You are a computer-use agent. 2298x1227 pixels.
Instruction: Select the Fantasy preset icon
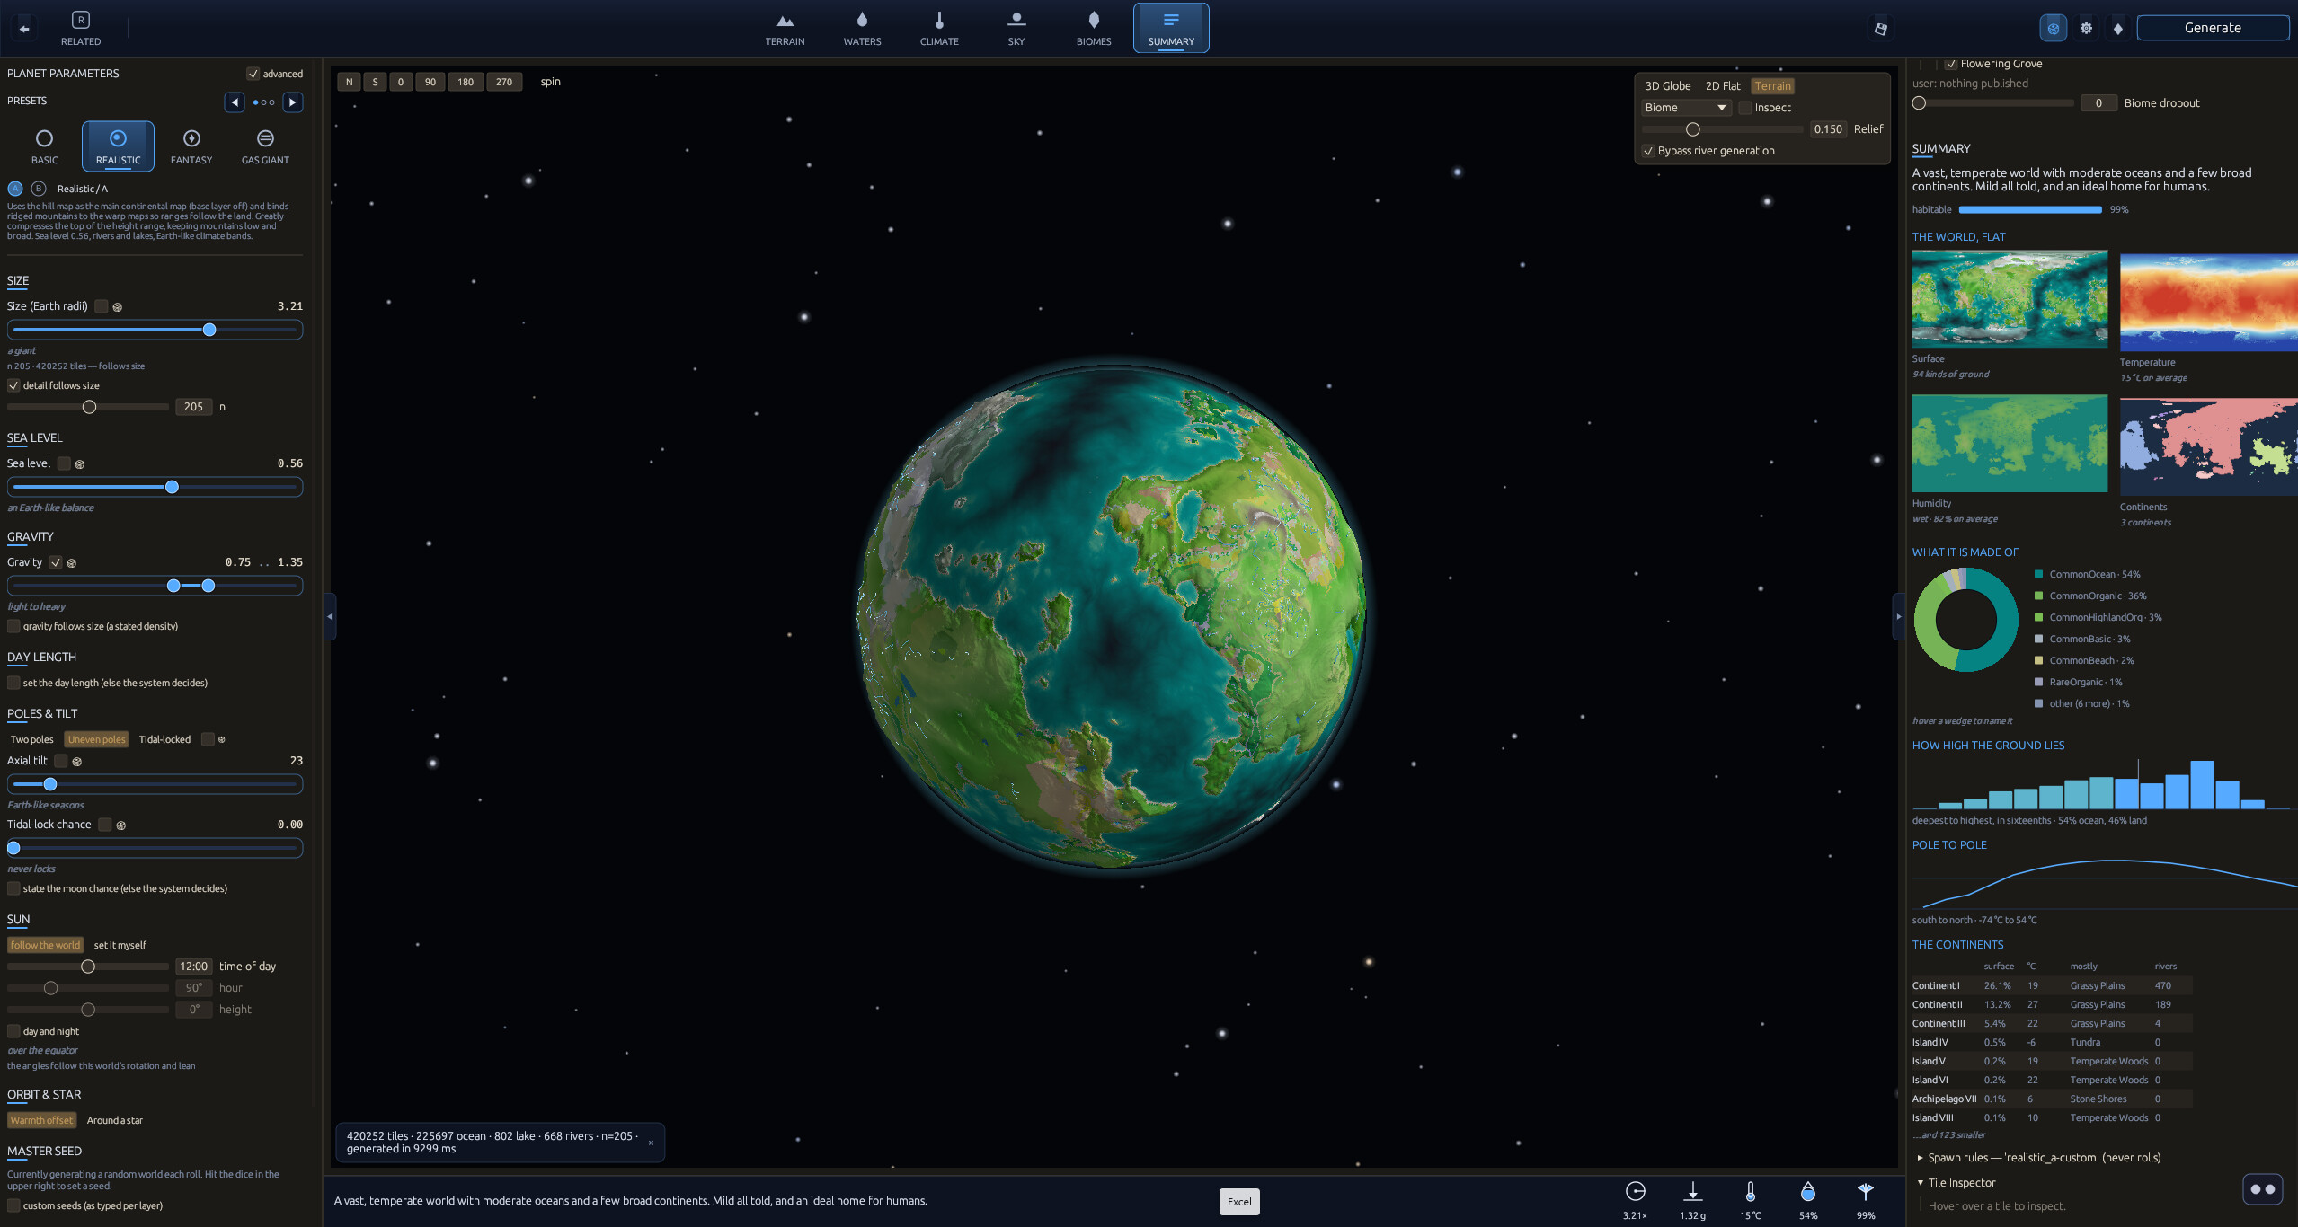coord(191,138)
